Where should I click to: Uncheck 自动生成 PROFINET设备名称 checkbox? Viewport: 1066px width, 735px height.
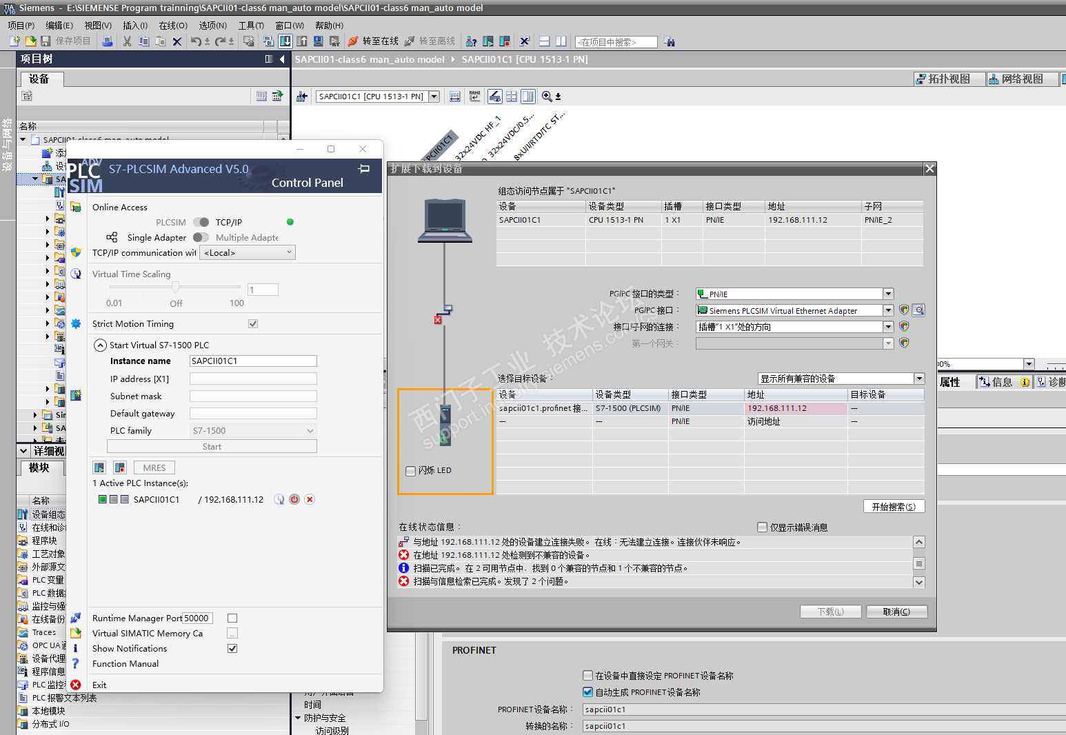588,692
